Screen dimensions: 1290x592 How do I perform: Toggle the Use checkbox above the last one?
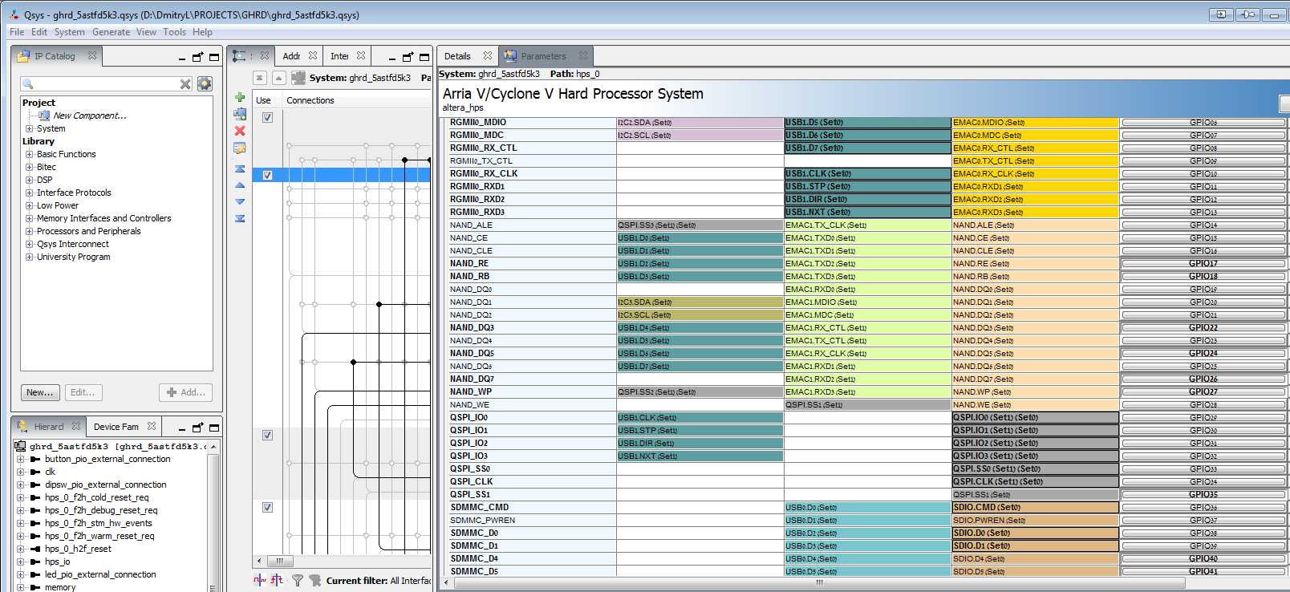pyautogui.click(x=267, y=435)
